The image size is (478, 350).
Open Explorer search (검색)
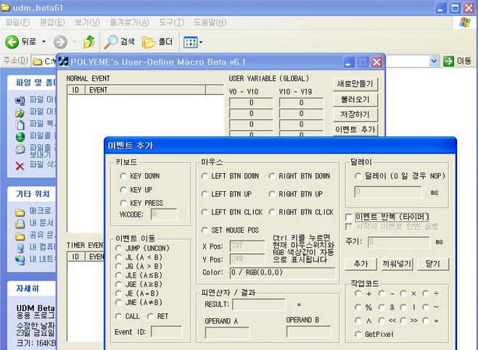click(119, 42)
